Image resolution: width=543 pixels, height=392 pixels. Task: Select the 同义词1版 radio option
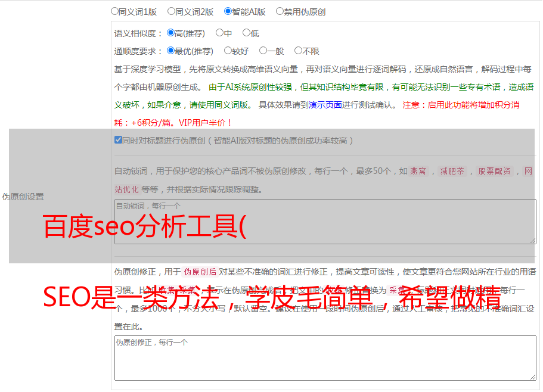pos(114,11)
